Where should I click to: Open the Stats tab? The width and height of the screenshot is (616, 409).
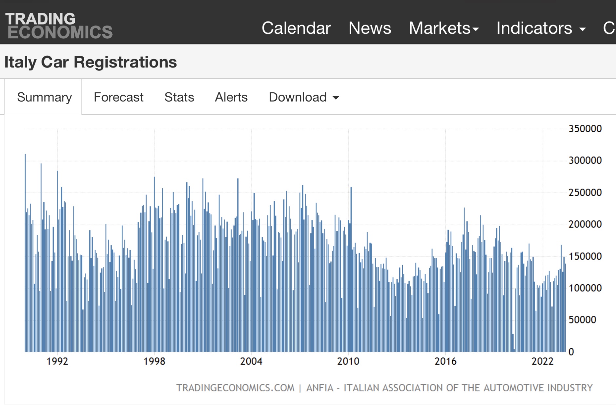pos(179,97)
